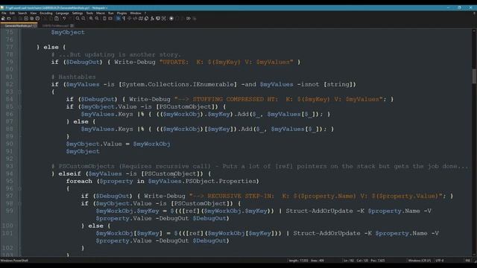Click '} else {' on line 77
477x268 pixels.
(51, 47)
